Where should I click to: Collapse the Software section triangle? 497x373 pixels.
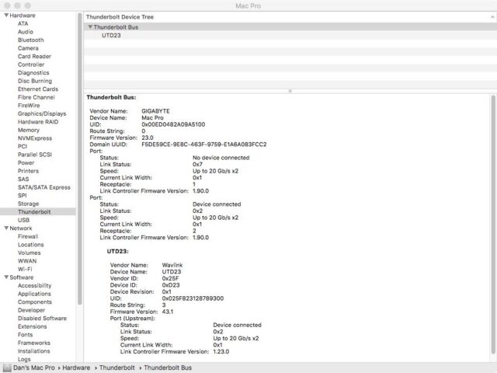(x=6, y=277)
